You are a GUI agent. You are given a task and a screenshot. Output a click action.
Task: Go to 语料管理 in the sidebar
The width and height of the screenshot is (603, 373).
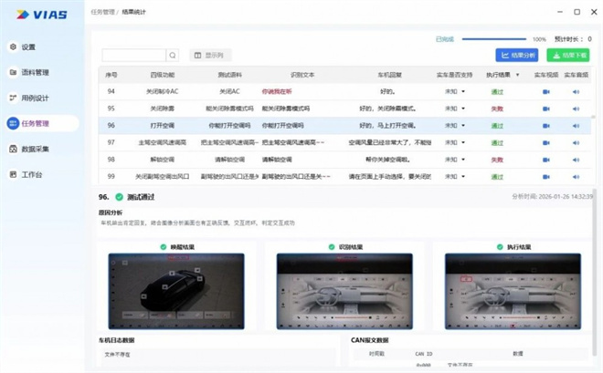click(x=35, y=72)
